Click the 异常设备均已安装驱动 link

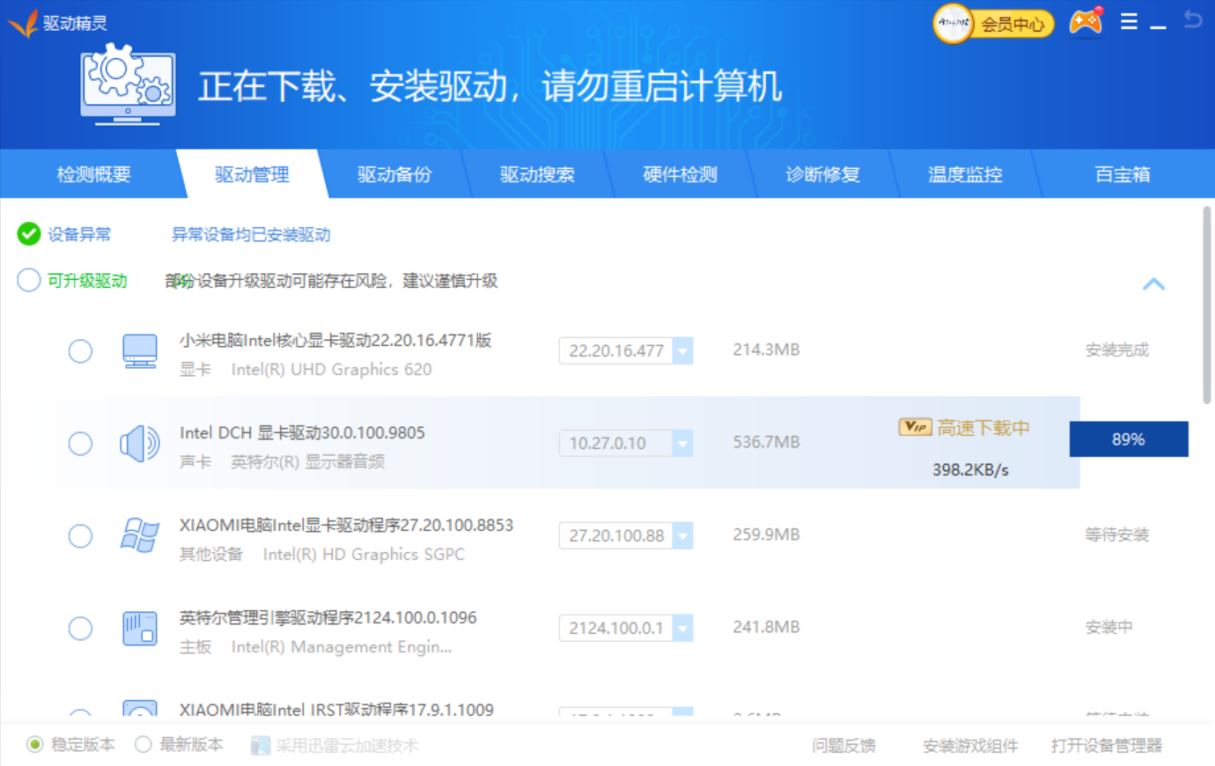pos(251,234)
